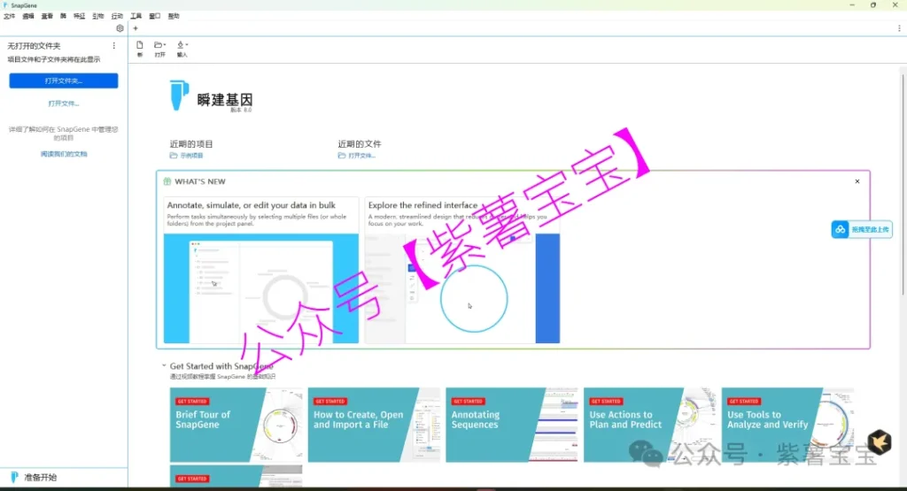Click the yellow bird icon at bottom right

(879, 440)
